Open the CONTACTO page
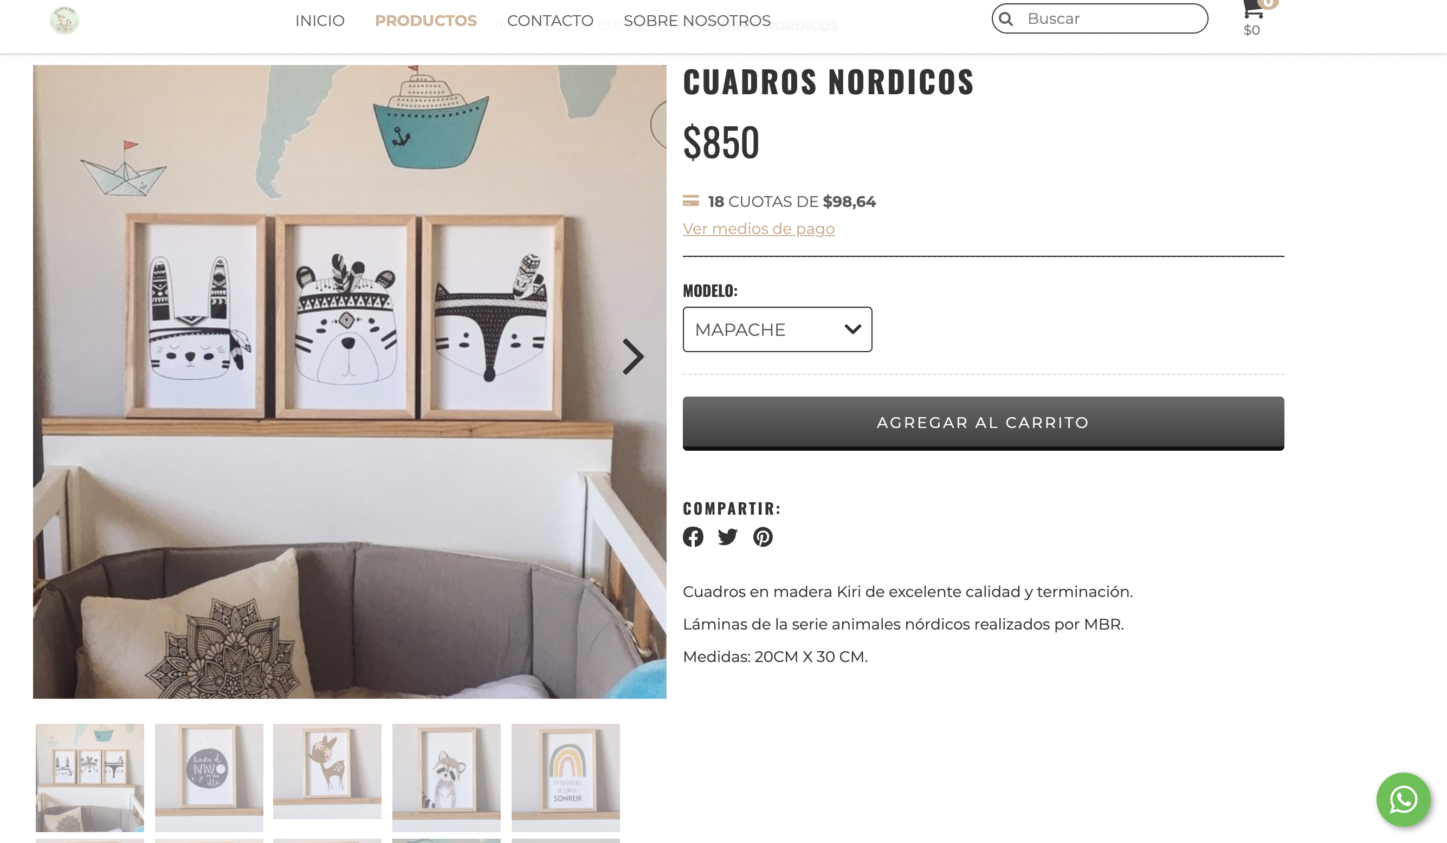The width and height of the screenshot is (1447, 843). (550, 21)
